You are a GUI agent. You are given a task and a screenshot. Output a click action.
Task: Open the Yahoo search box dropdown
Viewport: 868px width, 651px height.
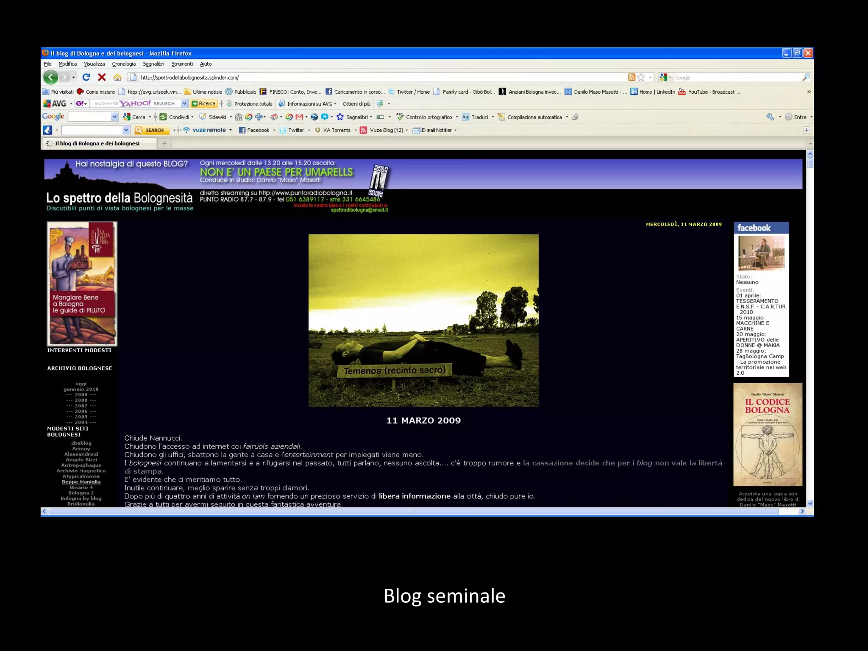pos(184,103)
